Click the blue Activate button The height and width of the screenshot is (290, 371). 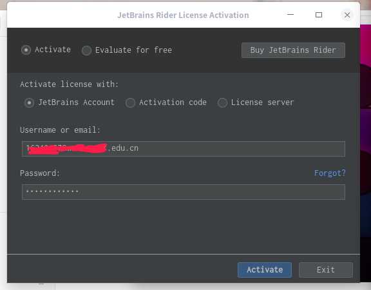coord(265,269)
